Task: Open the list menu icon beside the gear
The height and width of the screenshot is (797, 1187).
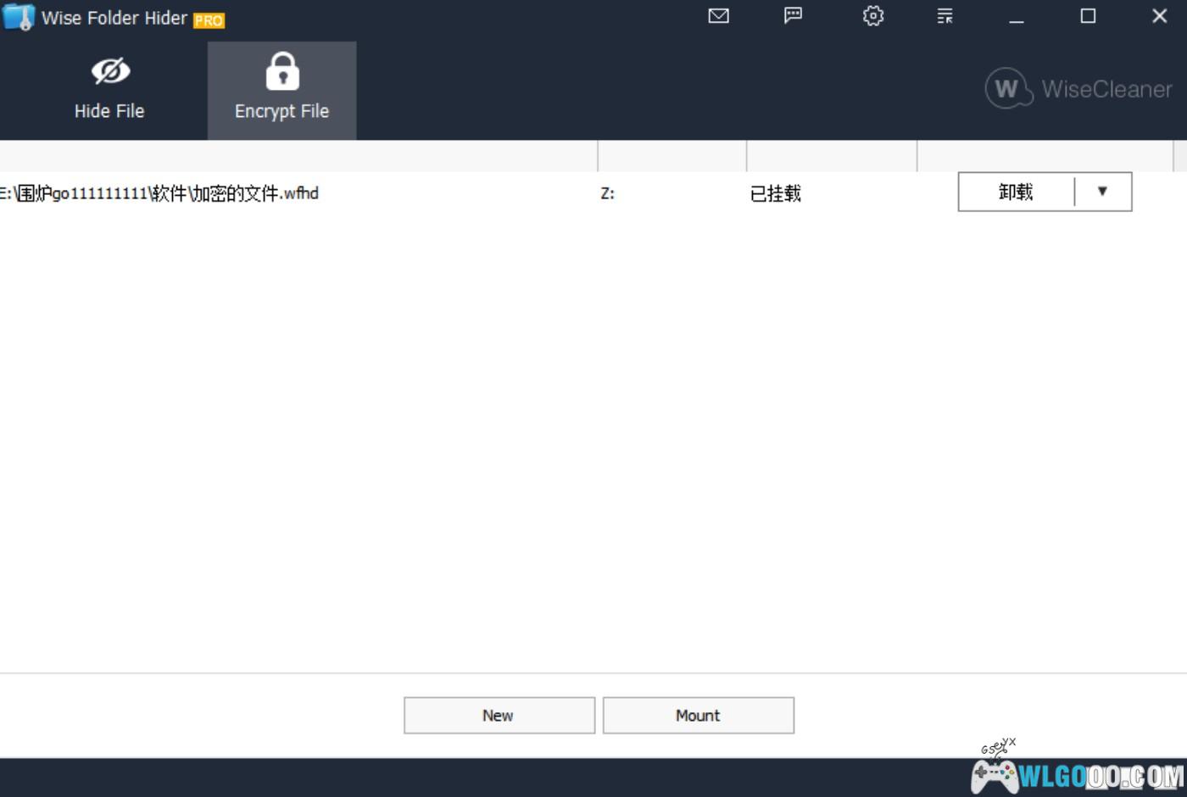Action: [945, 16]
